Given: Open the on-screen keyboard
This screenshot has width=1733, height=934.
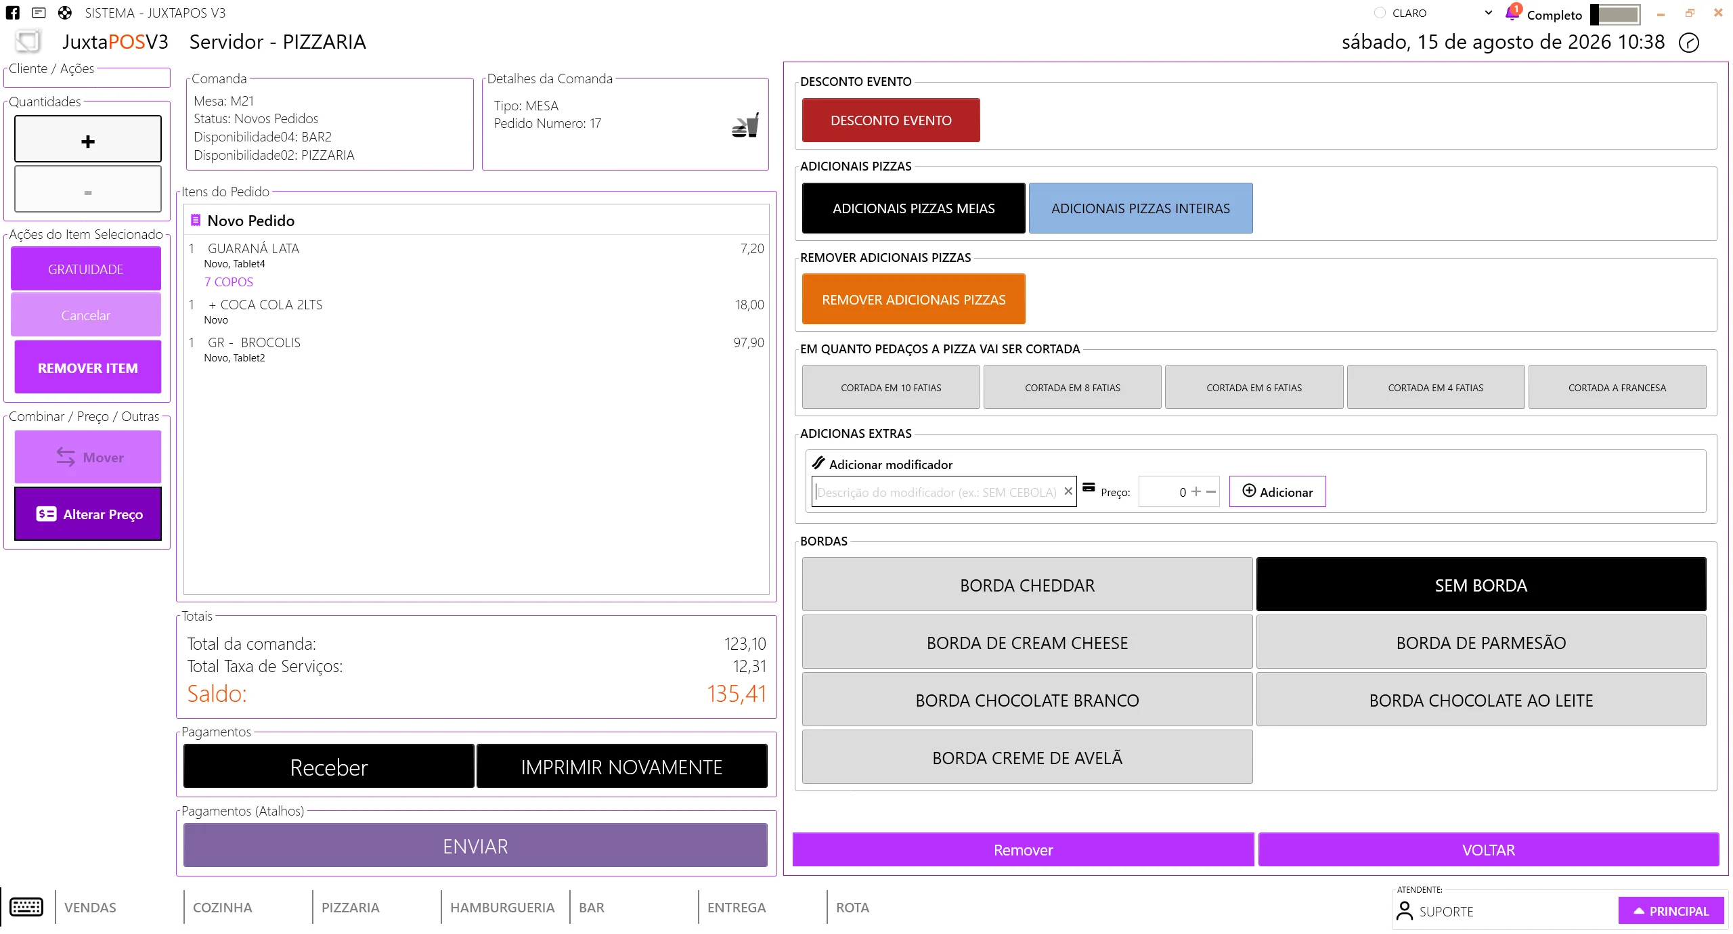Looking at the screenshot, I should [x=27, y=907].
